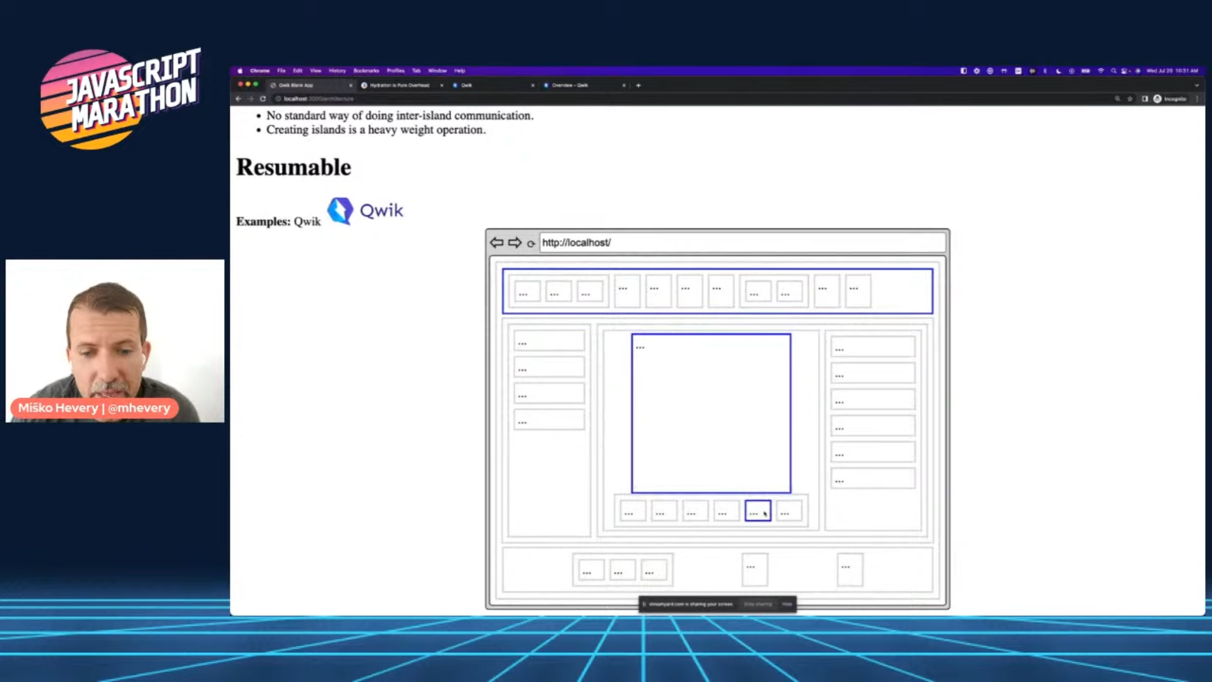This screenshot has height=682, width=1212.
Task: Switch to Overview - Qwik tab
Action: click(569, 85)
